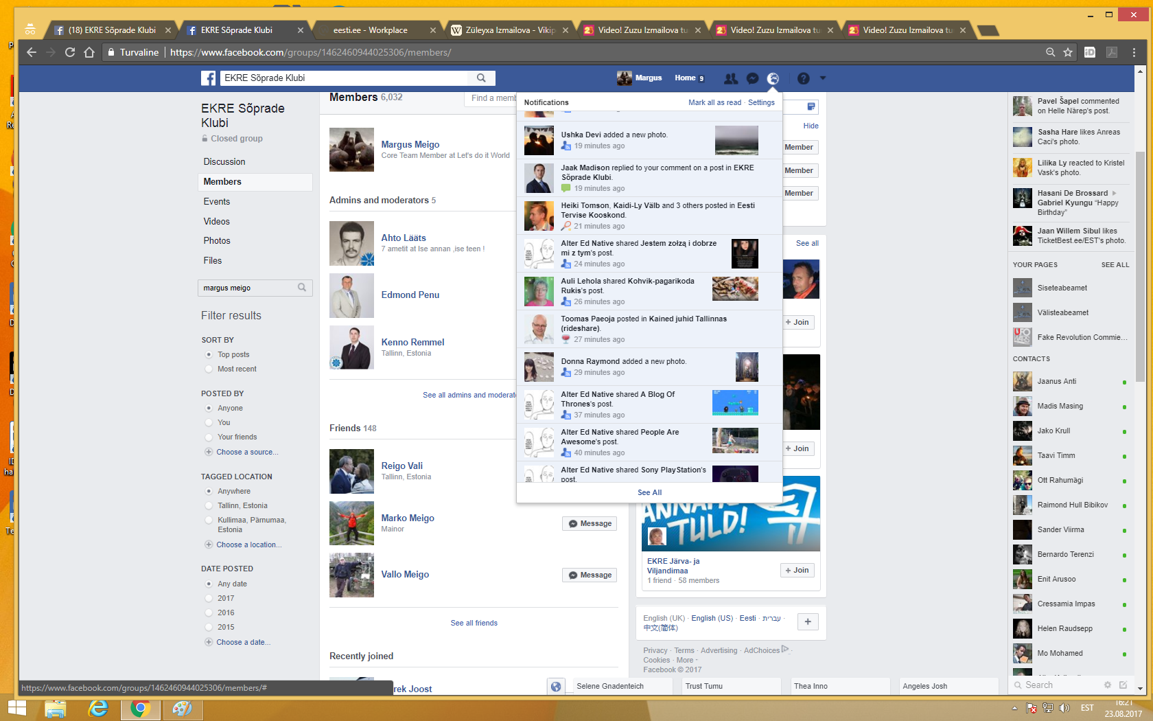Click the Ushka Devi photo notification
This screenshot has width=1153, height=721.
coord(649,140)
